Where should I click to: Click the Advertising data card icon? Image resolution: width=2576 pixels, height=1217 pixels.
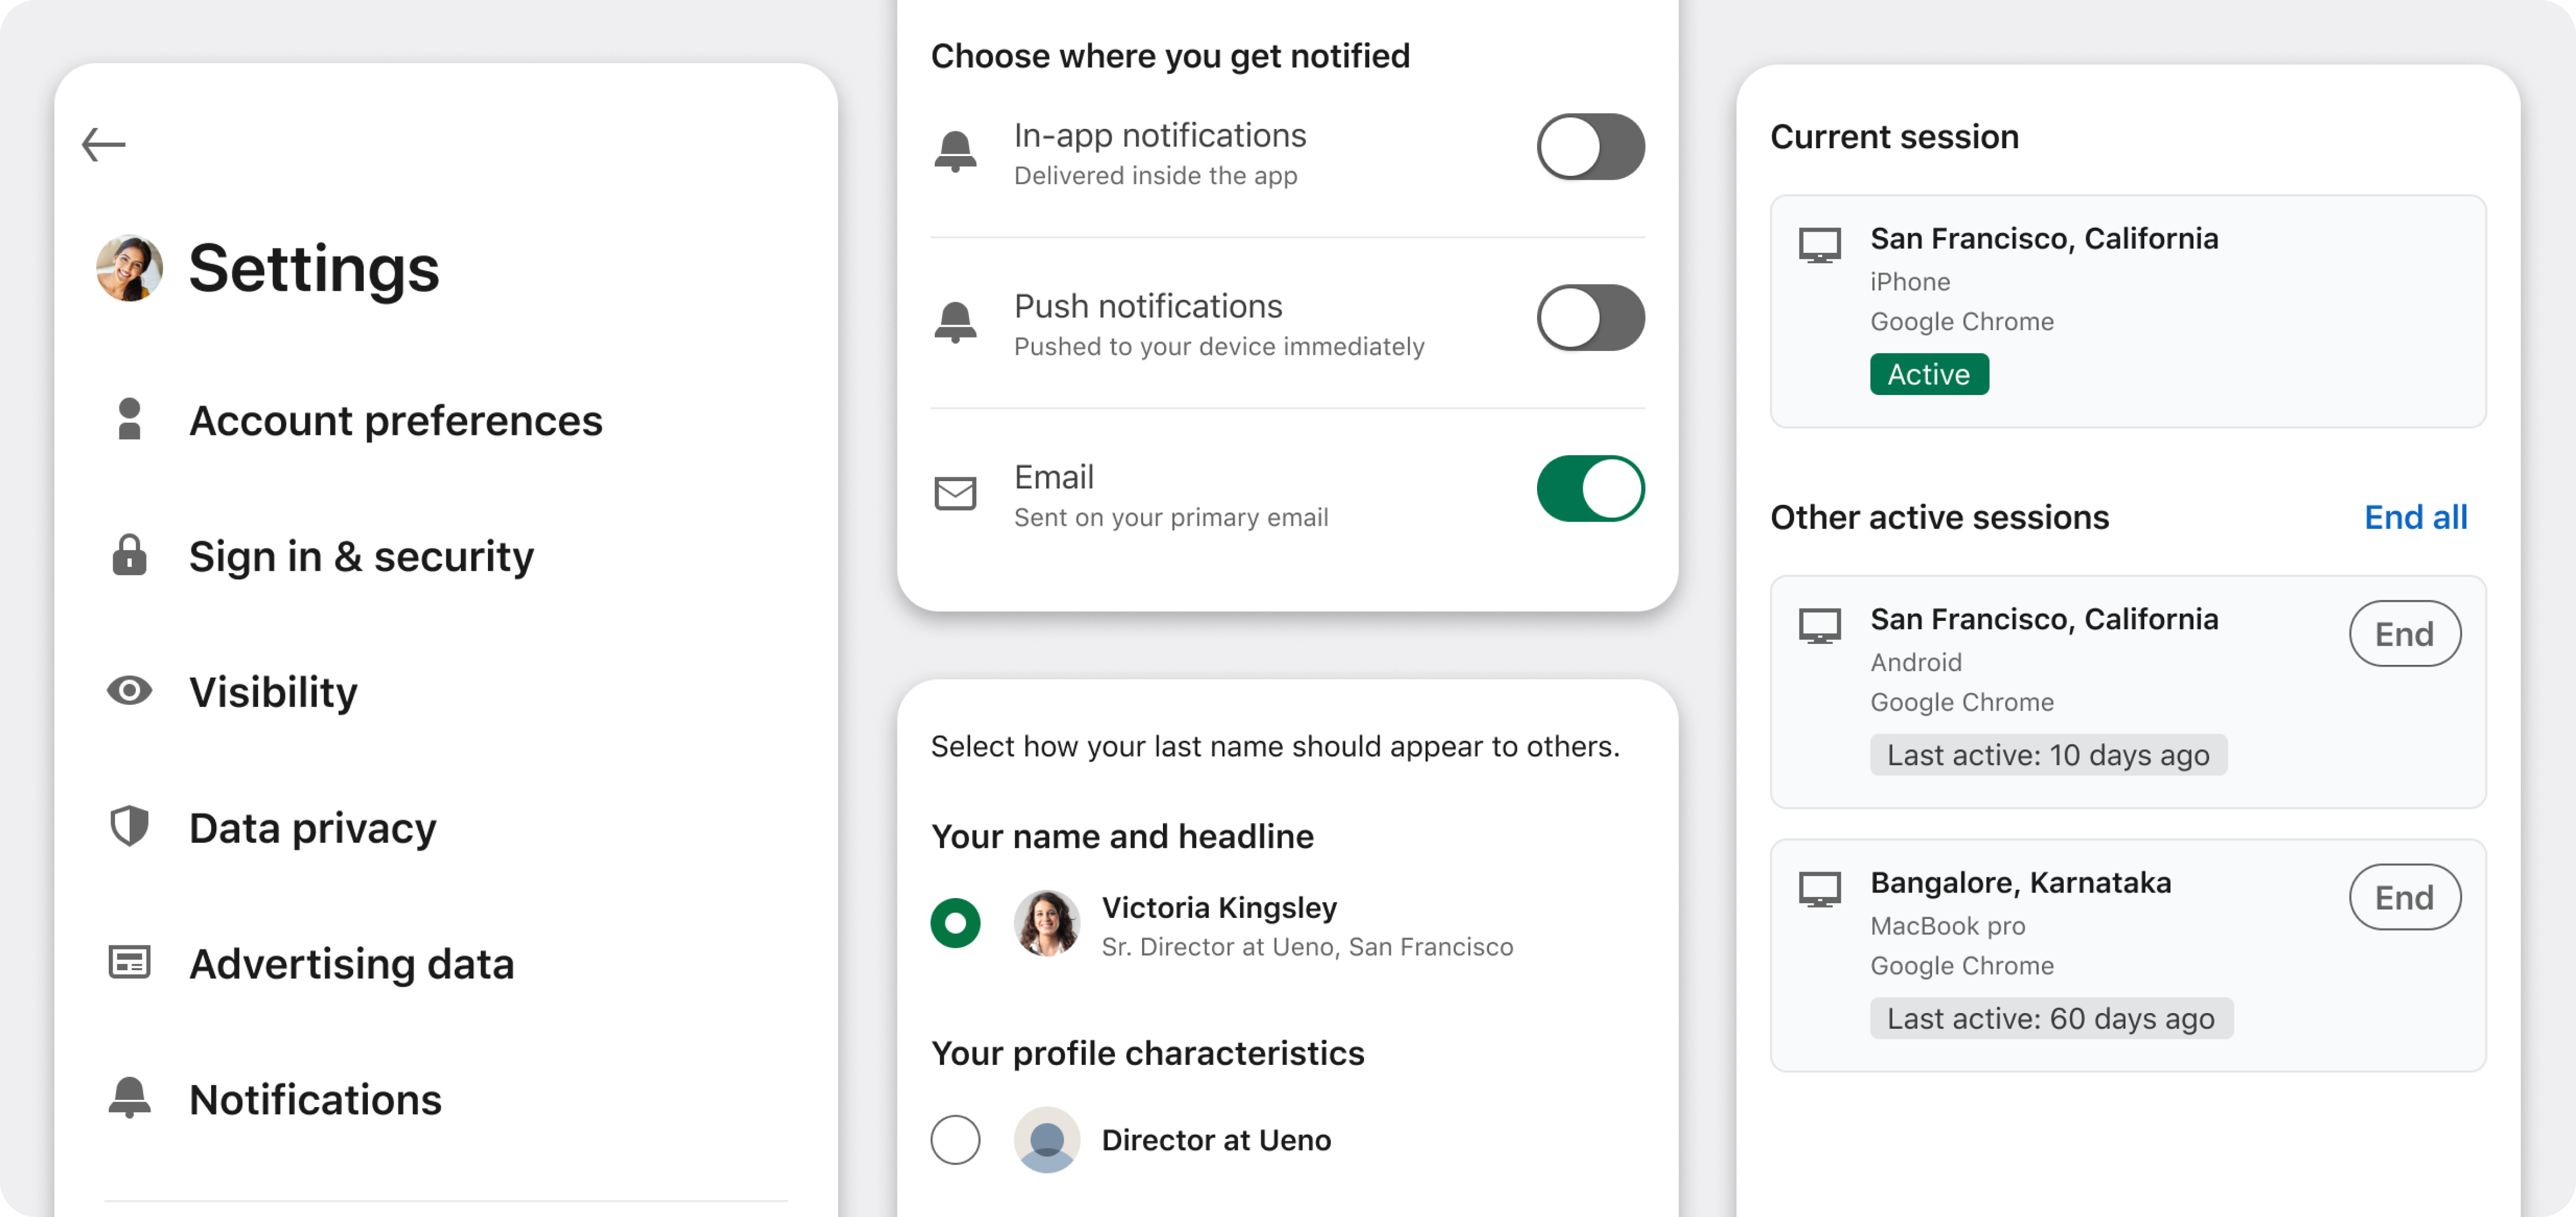(x=129, y=962)
